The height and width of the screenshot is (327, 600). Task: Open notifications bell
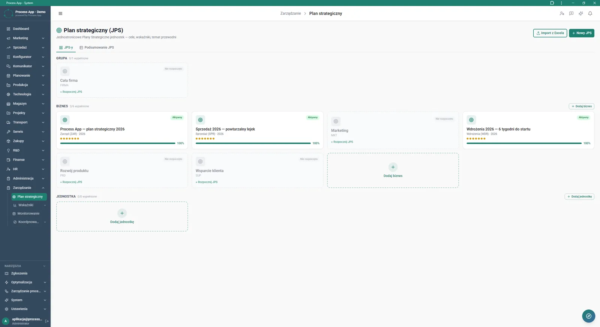click(590, 13)
